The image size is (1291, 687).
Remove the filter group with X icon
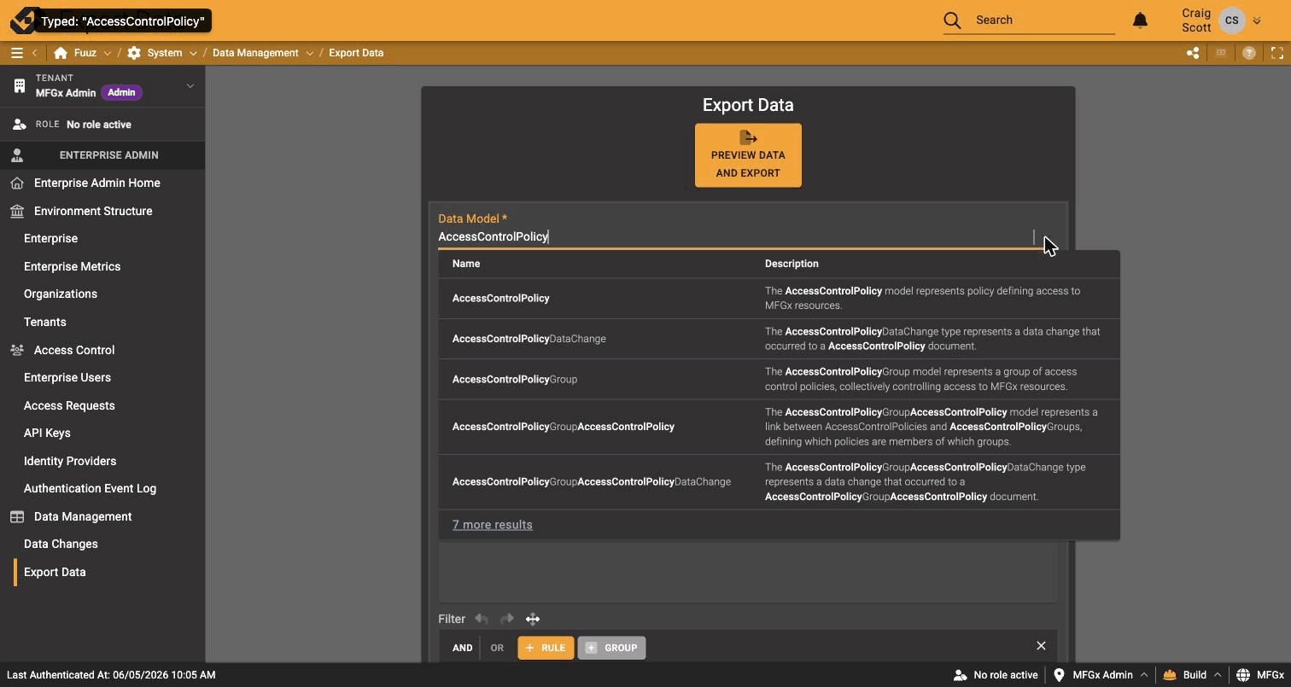coord(1041,646)
